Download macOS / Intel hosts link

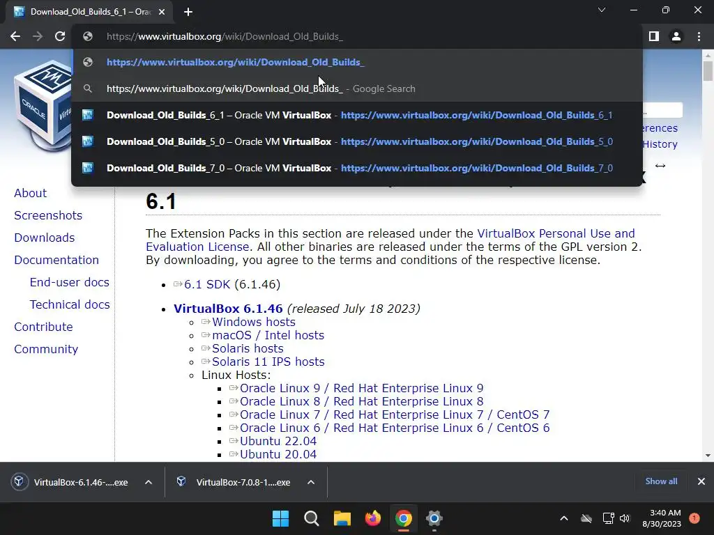(268, 335)
